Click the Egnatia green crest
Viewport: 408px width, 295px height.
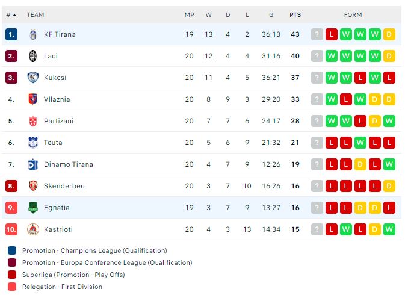[33, 208]
